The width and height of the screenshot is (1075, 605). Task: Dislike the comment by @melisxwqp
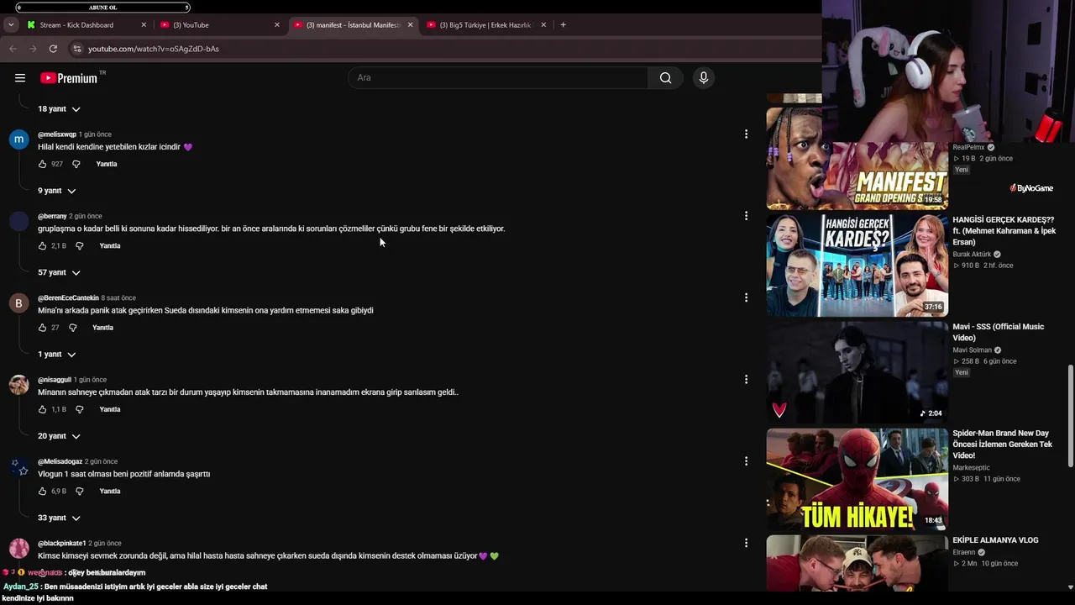pos(76,164)
